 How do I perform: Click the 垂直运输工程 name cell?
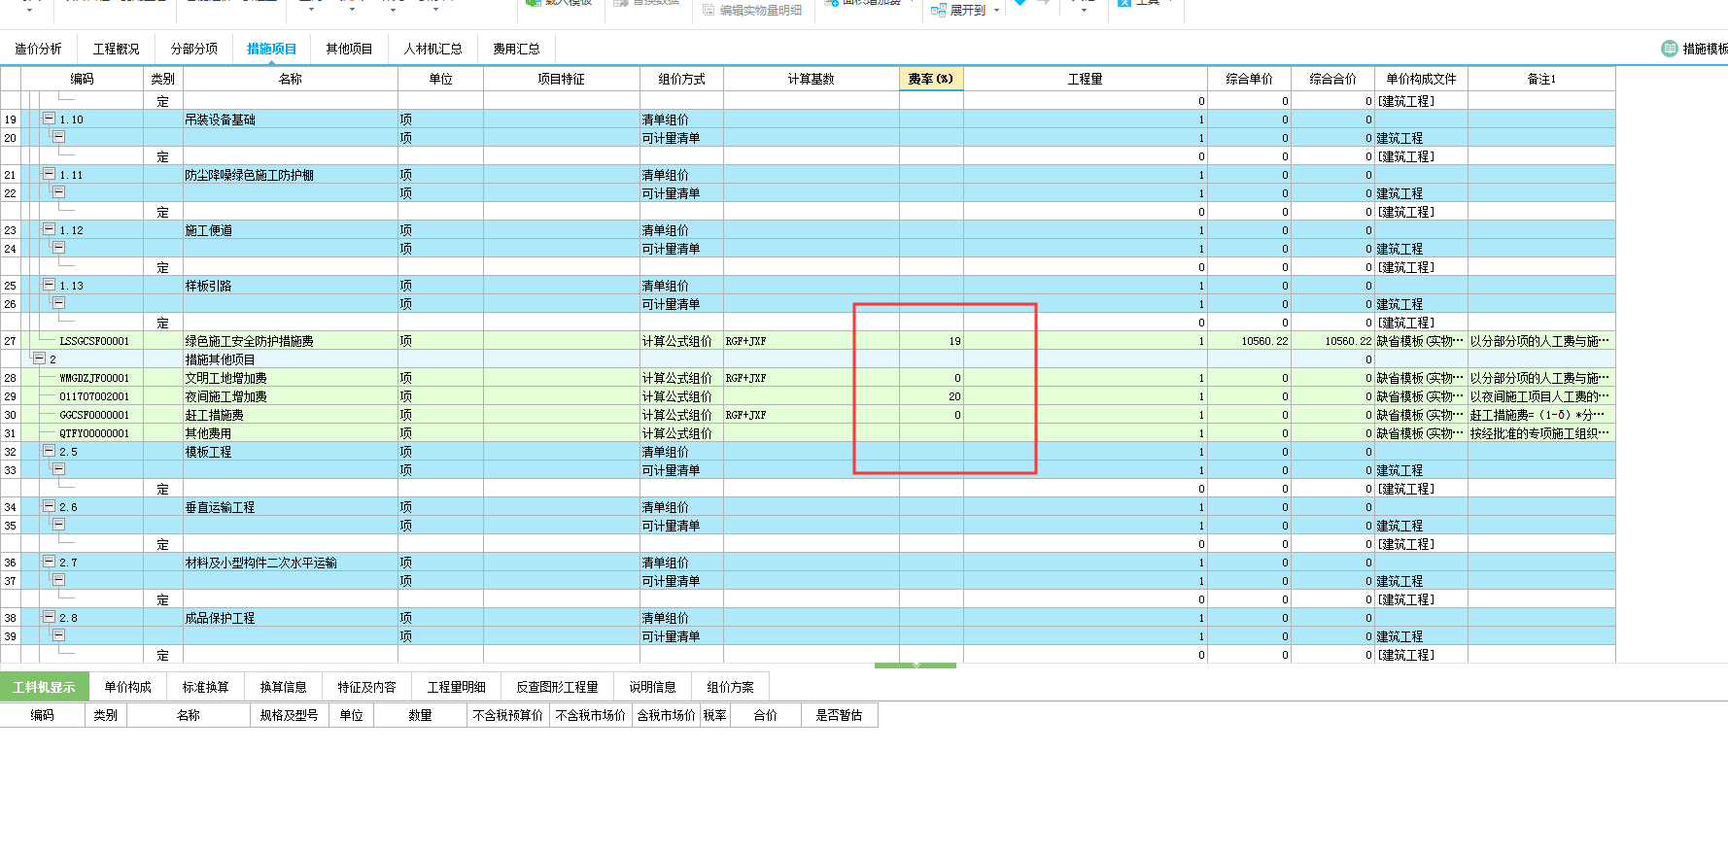tap(290, 507)
